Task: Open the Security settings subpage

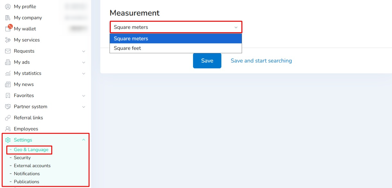Action: pyautogui.click(x=22, y=158)
